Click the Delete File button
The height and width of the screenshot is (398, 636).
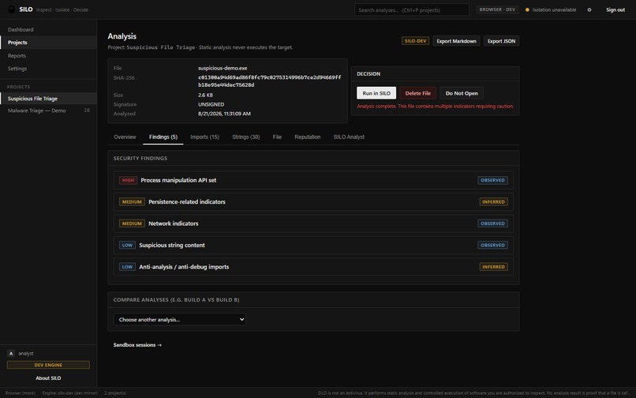tap(417, 93)
